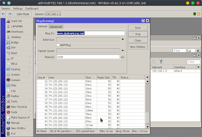Click the ping results scrollbar thumb
The height and width of the screenshot is (137, 202).
click(x=147, y=118)
